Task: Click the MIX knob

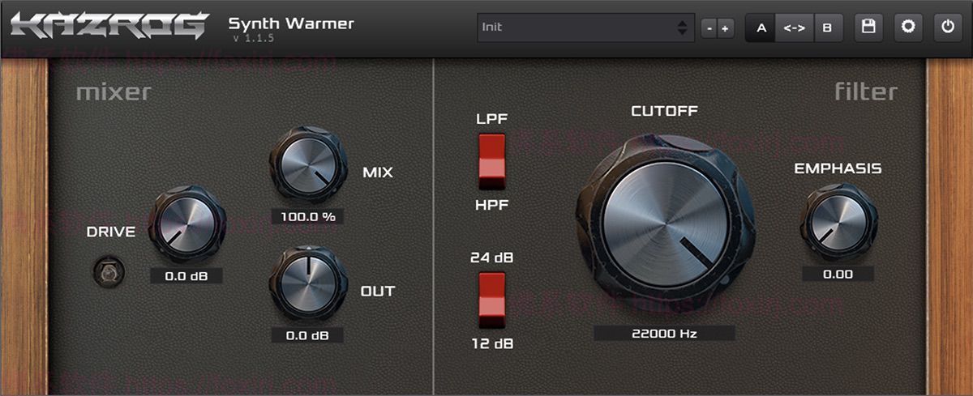Action: [x=308, y=164]
